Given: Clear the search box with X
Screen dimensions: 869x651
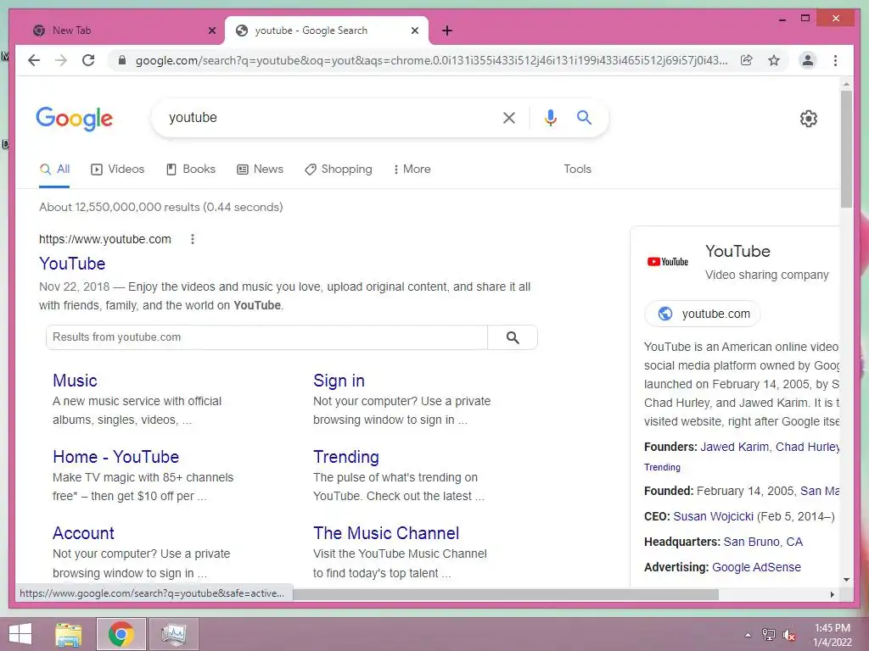Looking at the screenshot, I should (509, 117).
